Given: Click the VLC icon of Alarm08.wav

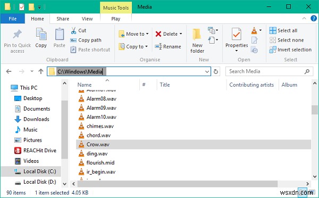Looking at the screenshot, I should pos(81,99).
